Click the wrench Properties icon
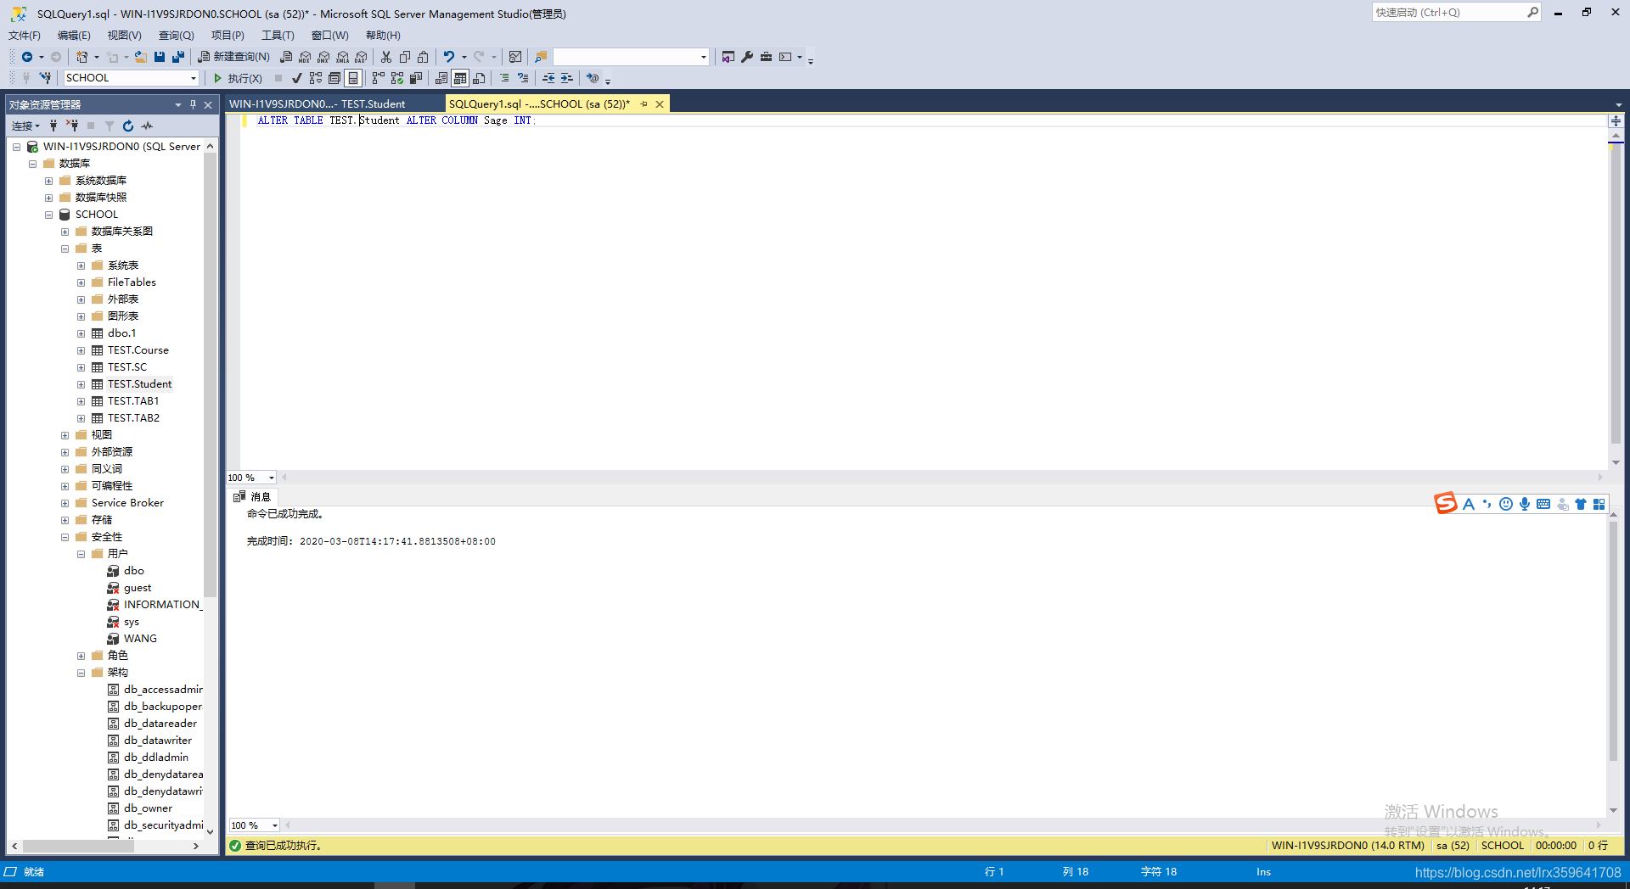This screenshot has width=1630, height=889. click(747, 57)
